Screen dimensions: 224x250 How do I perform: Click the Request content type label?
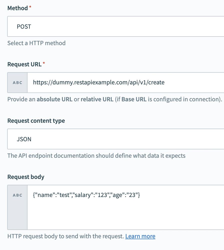click(36, 121)
